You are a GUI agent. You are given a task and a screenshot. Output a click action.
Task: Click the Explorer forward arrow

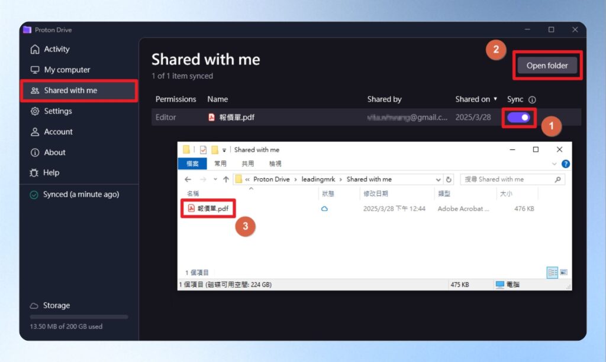[x=203, y=180]
